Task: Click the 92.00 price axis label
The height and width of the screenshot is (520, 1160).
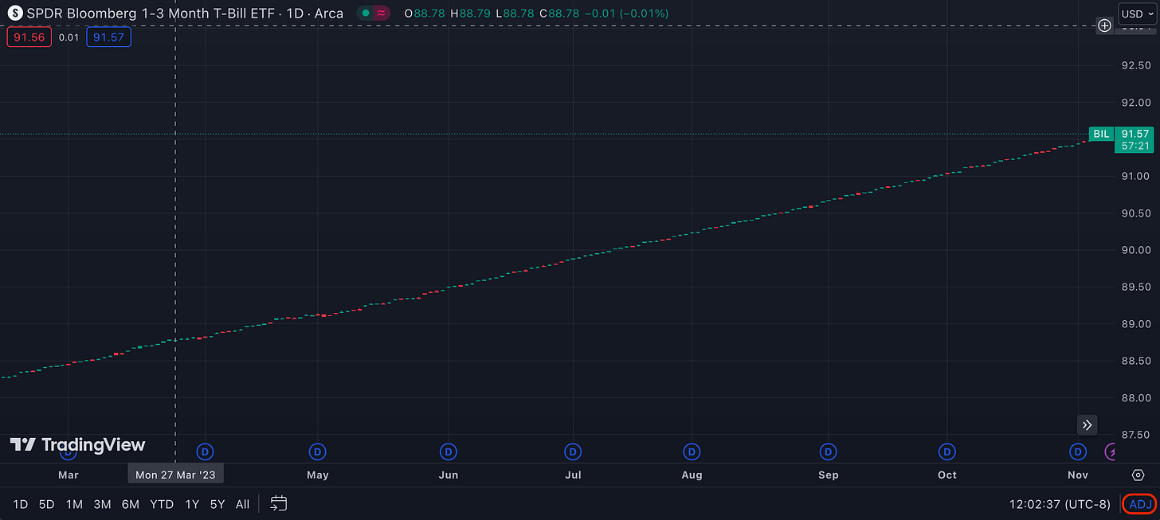Action: pyautogui.click(x=1135, y=103)
